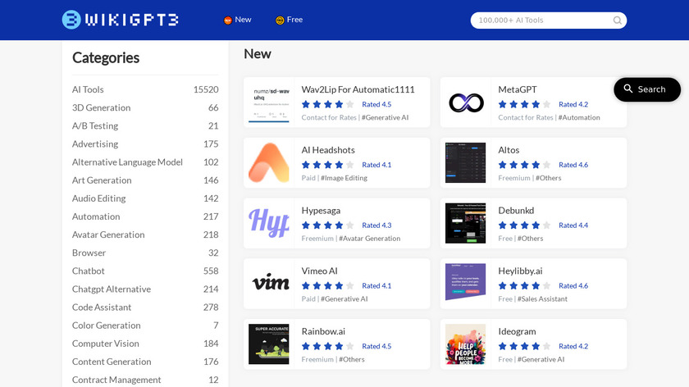
Task: Click the star rating of Heylibby.ai
Action: click(x=525, y=286)
